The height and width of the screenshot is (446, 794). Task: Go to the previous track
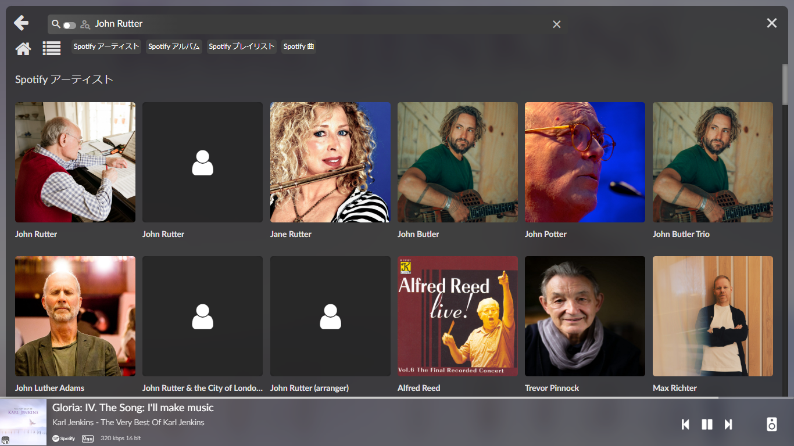[x=685, y=425]
